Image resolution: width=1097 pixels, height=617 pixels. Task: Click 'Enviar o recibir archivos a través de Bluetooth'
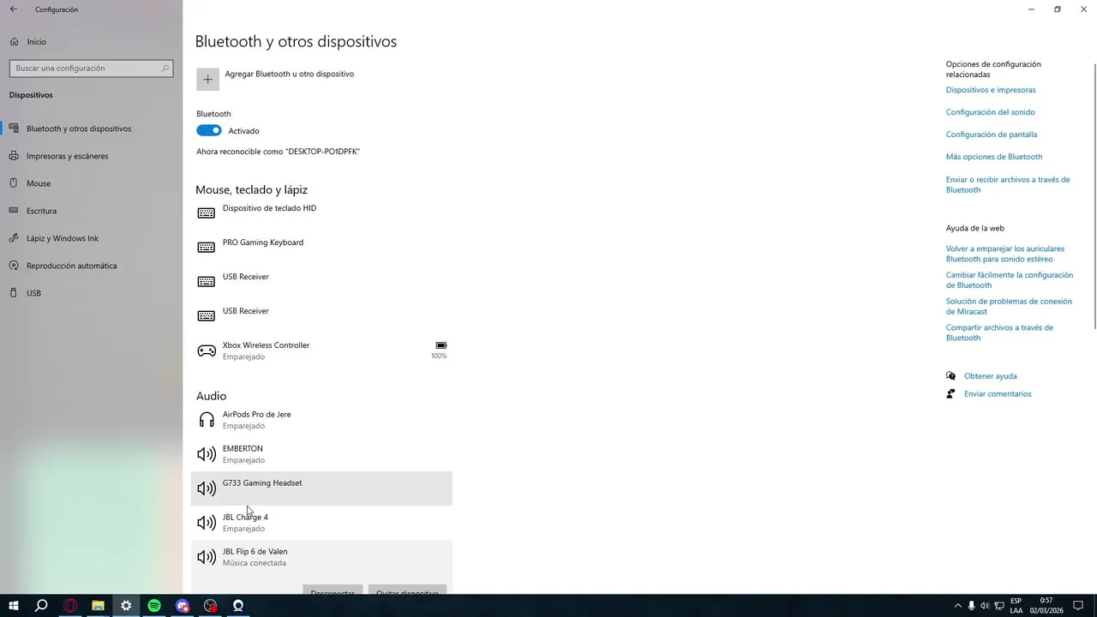pos(1008,184)
